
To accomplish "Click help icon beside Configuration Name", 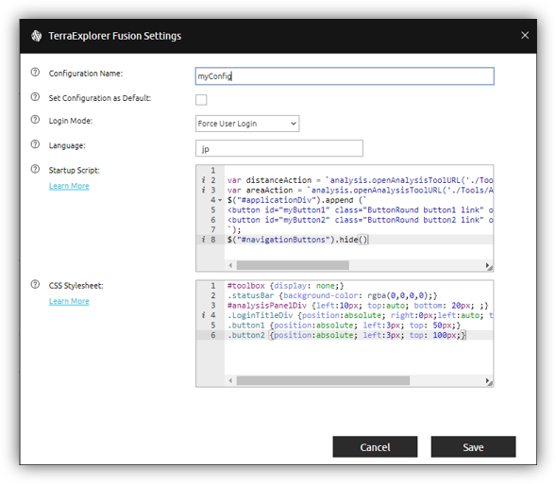I will point(35,73).
